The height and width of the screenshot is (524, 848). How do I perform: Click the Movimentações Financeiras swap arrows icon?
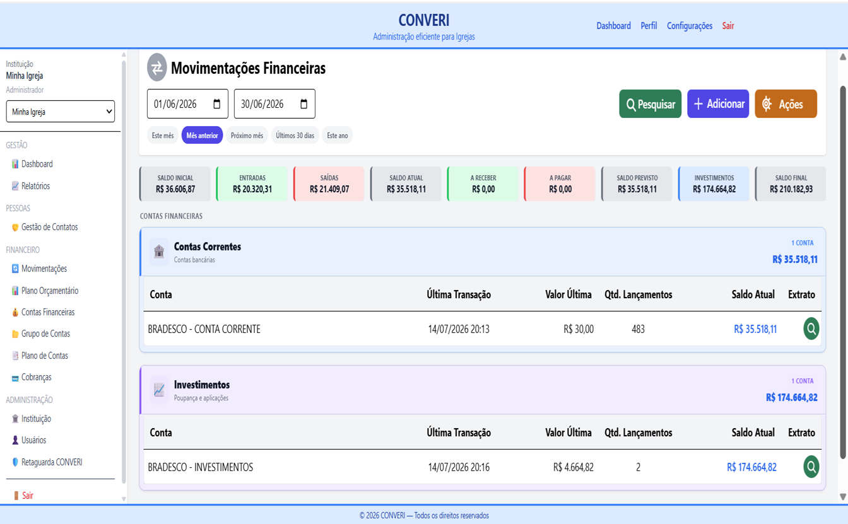(156, 67)
